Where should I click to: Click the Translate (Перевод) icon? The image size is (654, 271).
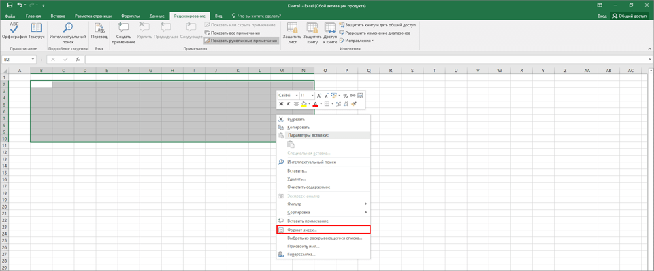[x=99, y=31]
